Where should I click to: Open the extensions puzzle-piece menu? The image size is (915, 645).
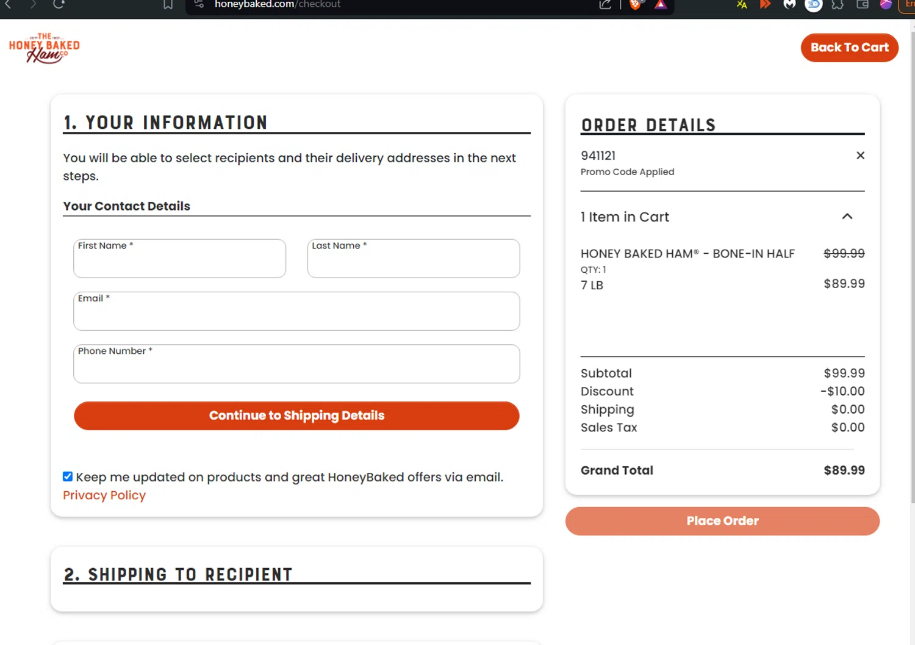[838, 4]
